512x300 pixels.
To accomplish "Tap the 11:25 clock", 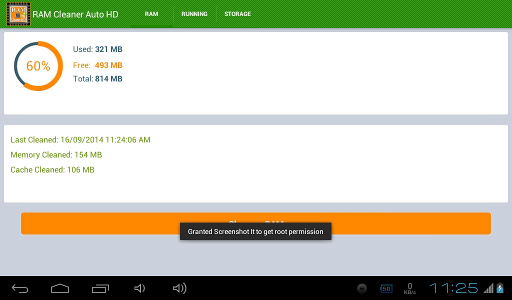I will (x=453, y=288).
